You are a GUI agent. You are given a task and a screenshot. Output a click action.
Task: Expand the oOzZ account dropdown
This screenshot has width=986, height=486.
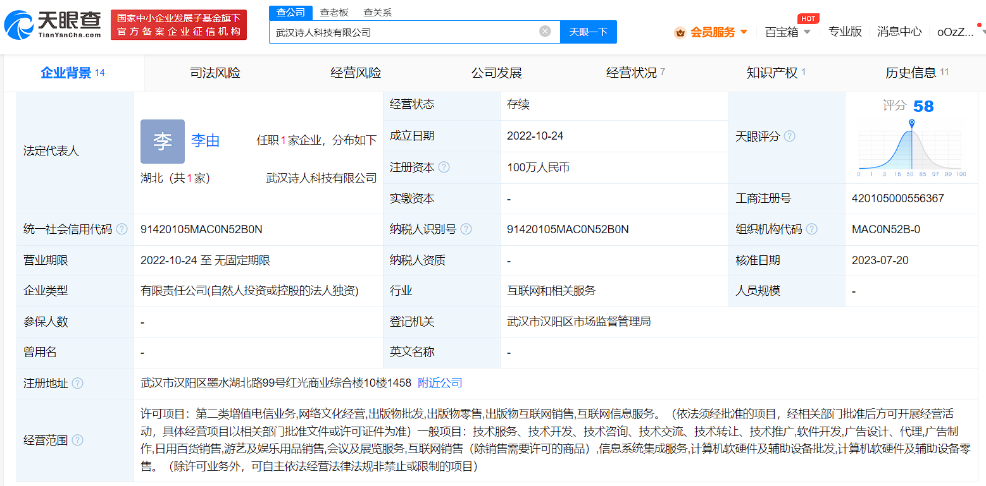[x=956, y=32]
